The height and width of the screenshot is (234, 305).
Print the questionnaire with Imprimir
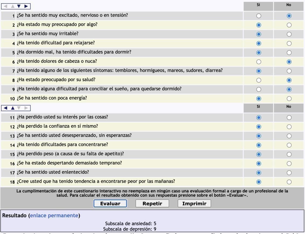[194, 204]
